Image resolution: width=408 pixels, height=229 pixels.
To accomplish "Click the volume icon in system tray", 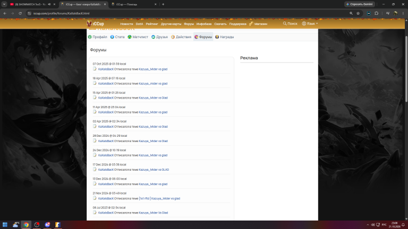I will click(373, 225).
